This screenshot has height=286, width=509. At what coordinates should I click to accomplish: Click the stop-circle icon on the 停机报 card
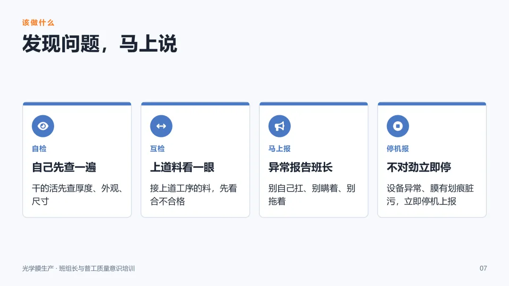tap(398, 126)
